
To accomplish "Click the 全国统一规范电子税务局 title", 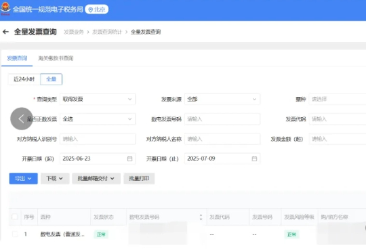I will [x=48, y=9].
